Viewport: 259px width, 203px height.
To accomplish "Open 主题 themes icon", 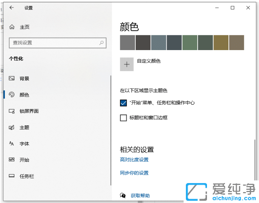I will 12,128.
